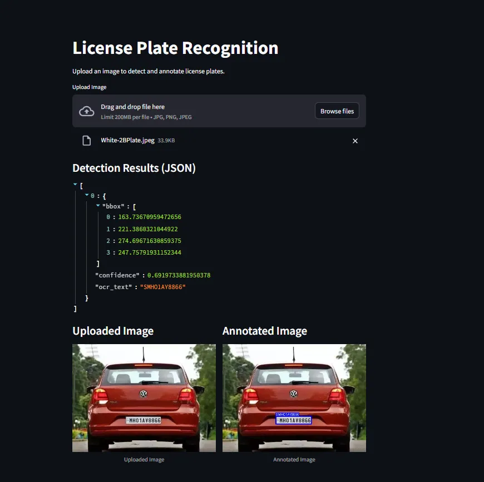Click the cloud upload icon
This screenshot has height=482, width=484.
point(86,111)
